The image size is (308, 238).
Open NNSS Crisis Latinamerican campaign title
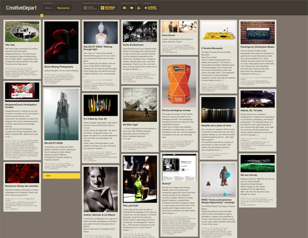click(x=218, y=201)
